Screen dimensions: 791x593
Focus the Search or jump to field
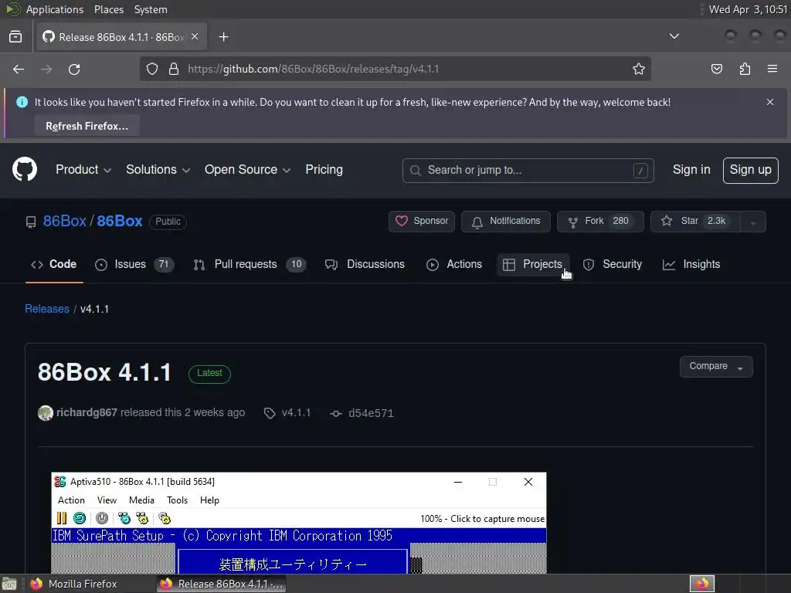pos(528,171)
